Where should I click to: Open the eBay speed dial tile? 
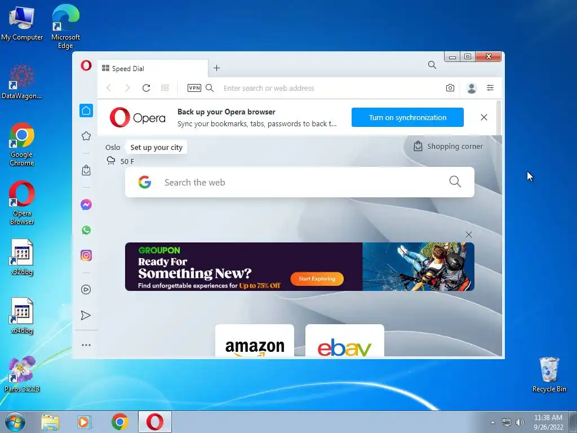(345, 341)
